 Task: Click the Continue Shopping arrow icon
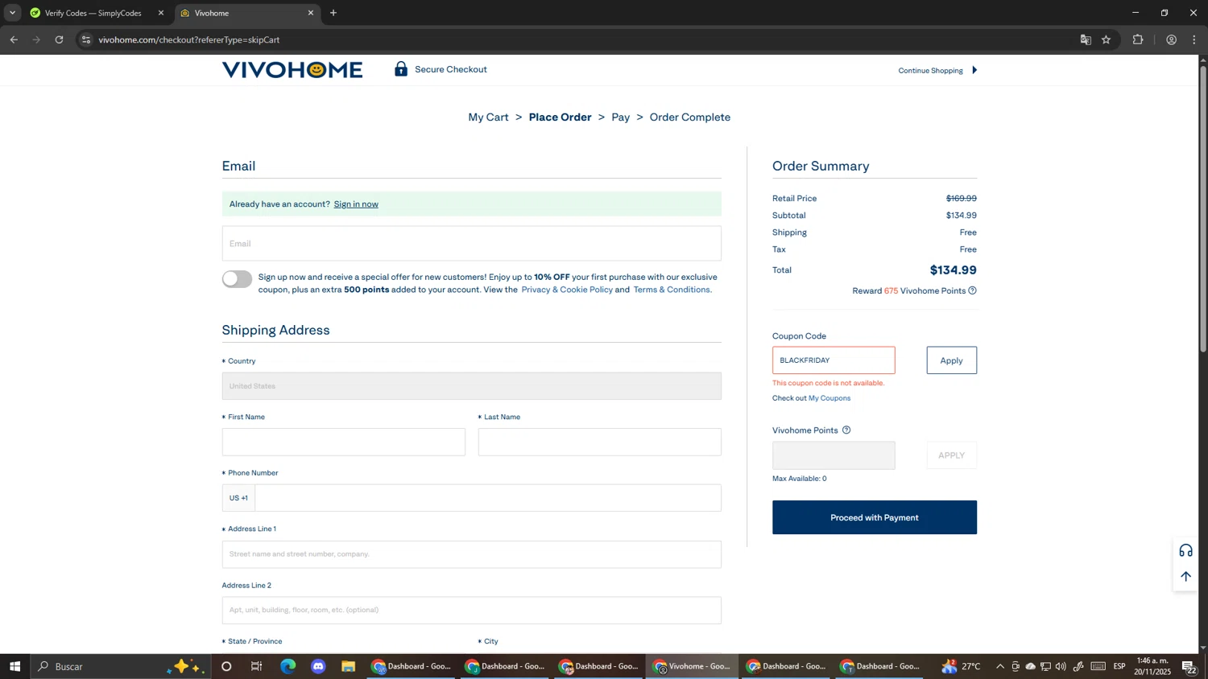coord(974,70)
